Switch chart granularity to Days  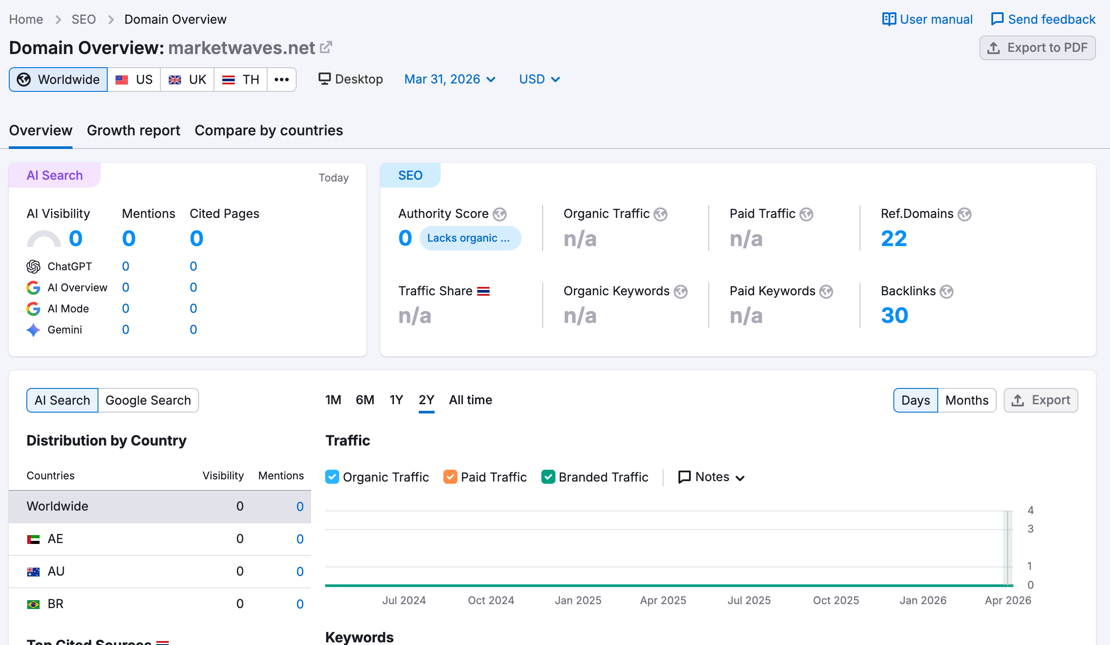pos(915,400)
